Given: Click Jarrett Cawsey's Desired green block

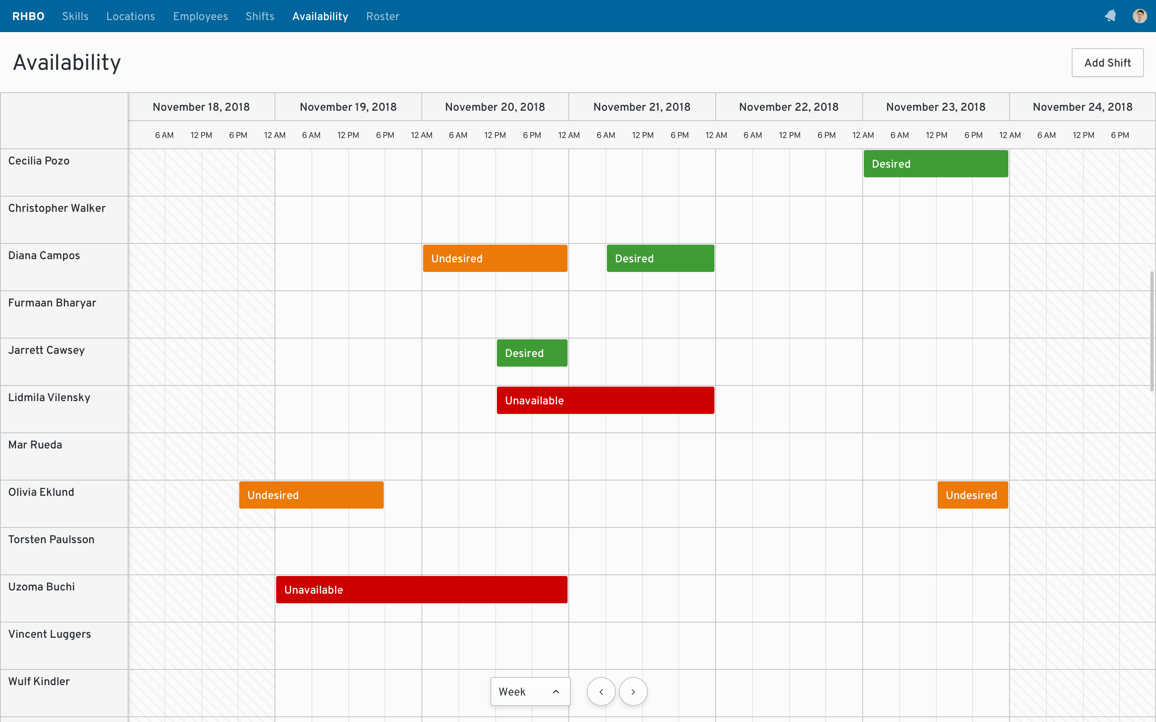Looking at the screenshot, I should 532,353.
